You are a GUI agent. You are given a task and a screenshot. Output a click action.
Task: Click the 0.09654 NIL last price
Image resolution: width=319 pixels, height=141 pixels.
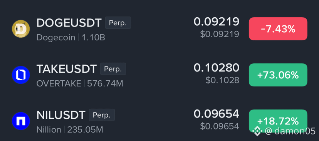click(216, 114)
